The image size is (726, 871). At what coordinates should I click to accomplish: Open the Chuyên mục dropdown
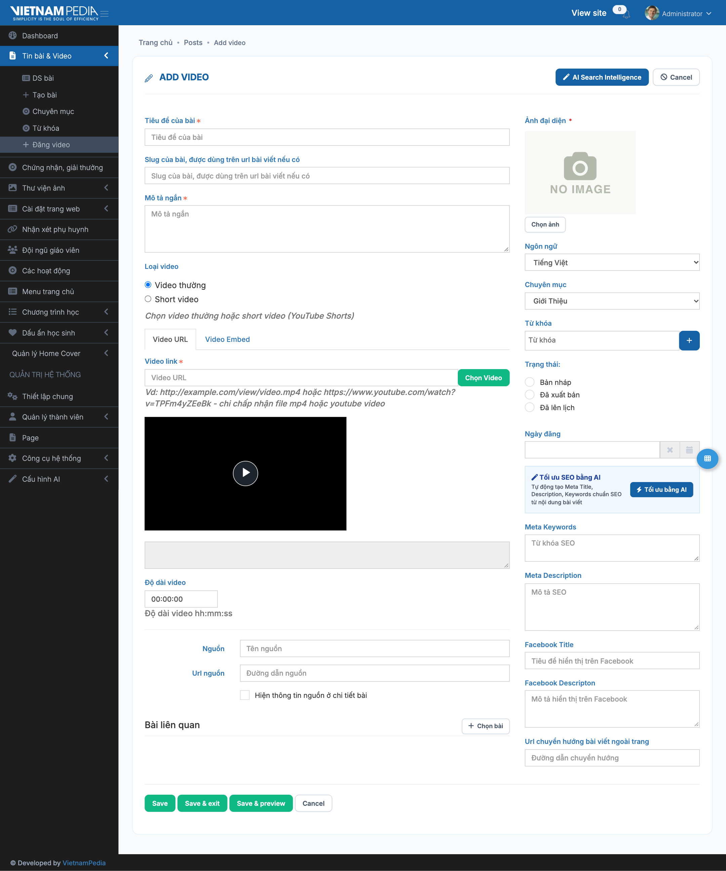(x=612, y=301)
